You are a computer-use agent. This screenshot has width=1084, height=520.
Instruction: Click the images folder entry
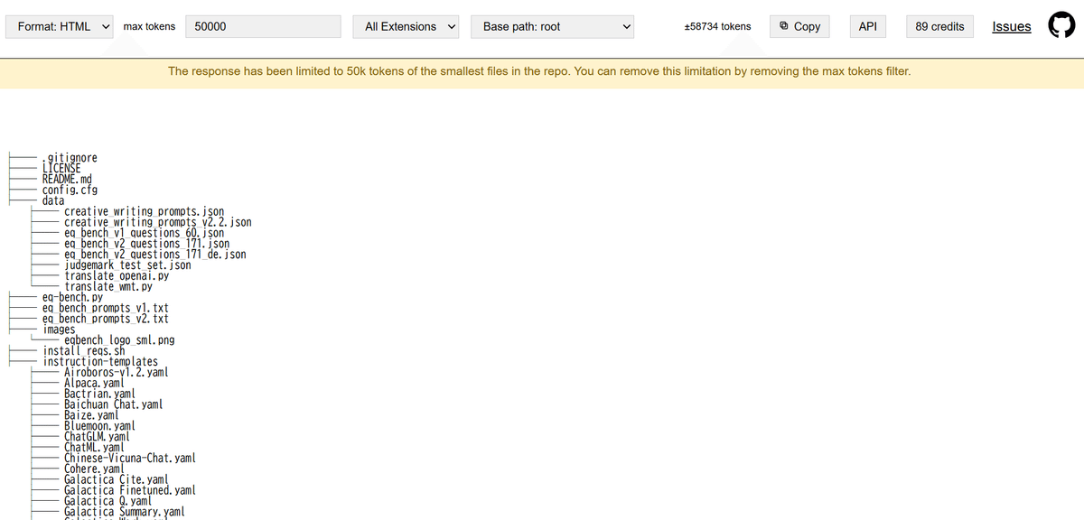[60, 330]
